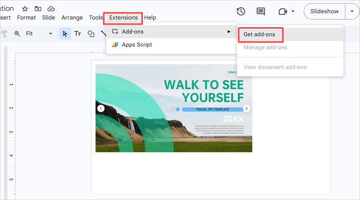Select the paint format roller icon
360x200 pixels.
tap(4, 34)
